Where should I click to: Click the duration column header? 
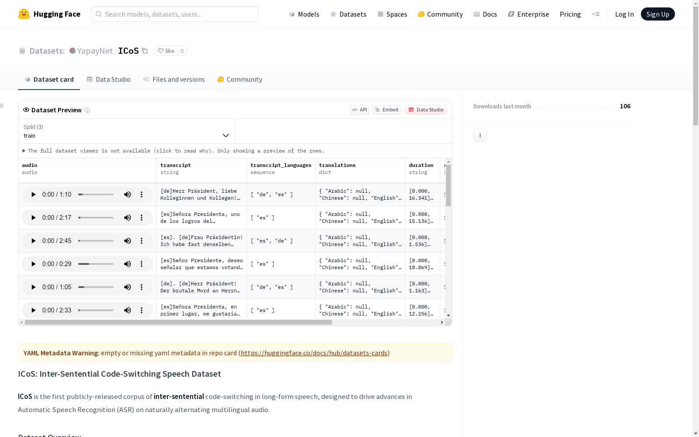pos(422,170)
